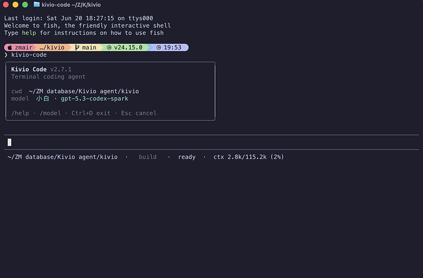
Task: Click the ctx 2.8k/115.2k usage indicator
Action: 249,157
